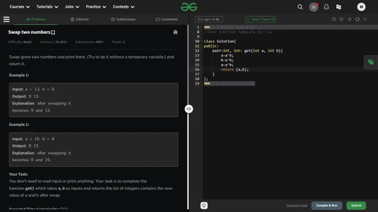Expand the Jobs dropdown
Image resolution: width=378 pixels, height=212 pixels.
pyautogui.click(x=72, y=7)
